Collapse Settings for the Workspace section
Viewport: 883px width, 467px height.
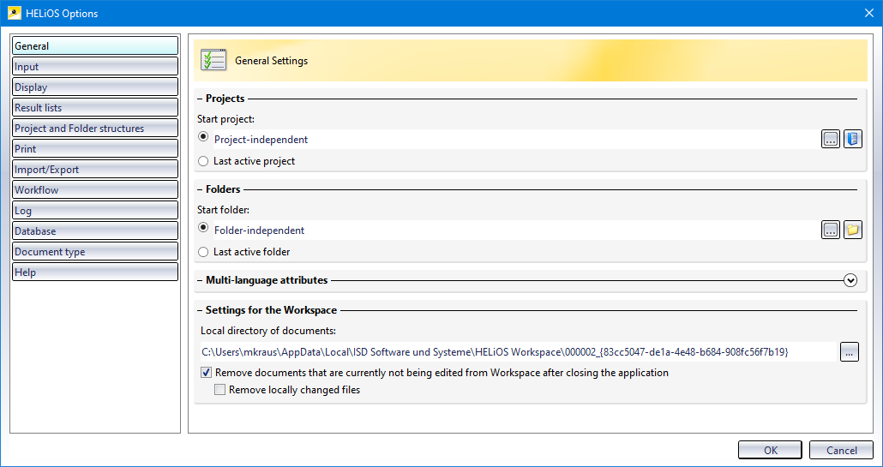click(x=200, y=310)
